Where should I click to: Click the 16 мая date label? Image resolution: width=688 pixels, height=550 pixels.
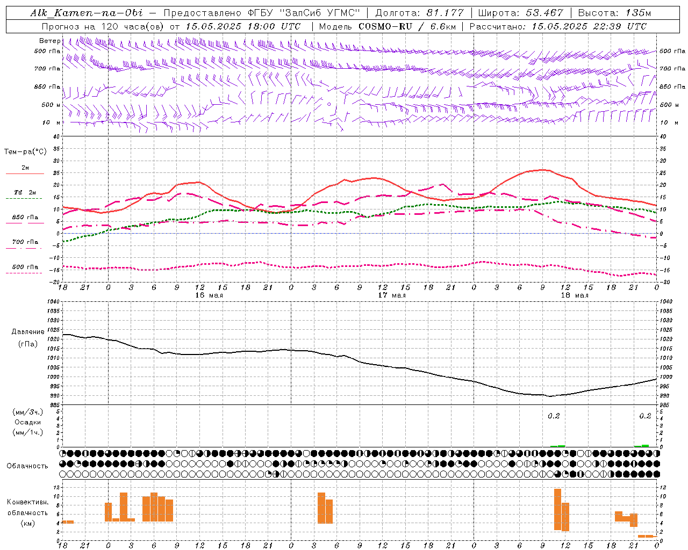point(209,295)
